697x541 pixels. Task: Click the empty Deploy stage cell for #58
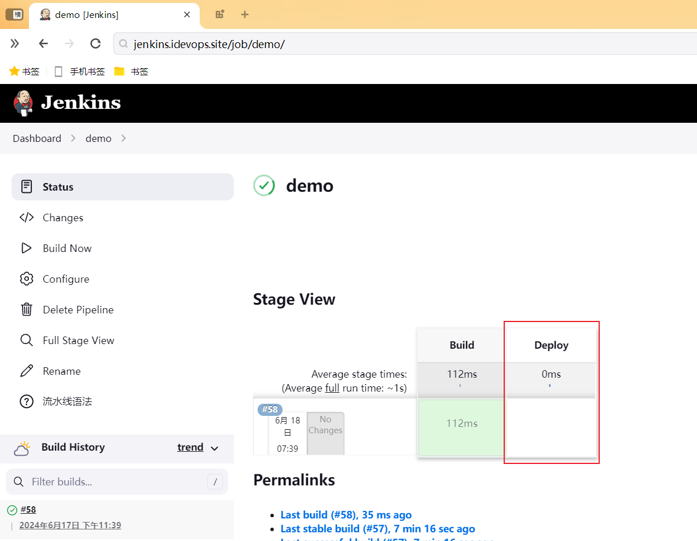tap(552, 427)
